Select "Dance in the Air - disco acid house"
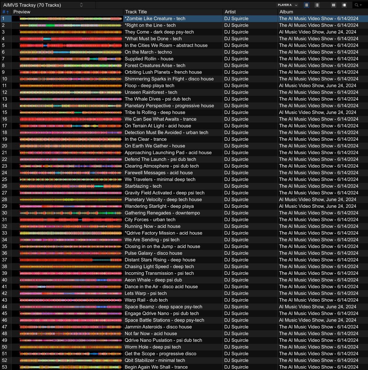 tap(161, 287)
